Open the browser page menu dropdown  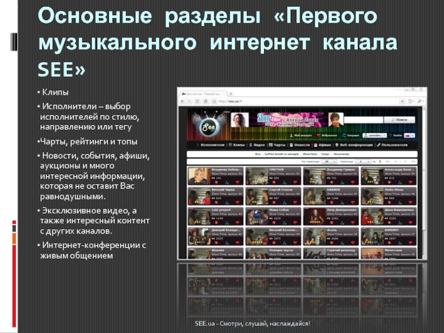coord(411,102)
